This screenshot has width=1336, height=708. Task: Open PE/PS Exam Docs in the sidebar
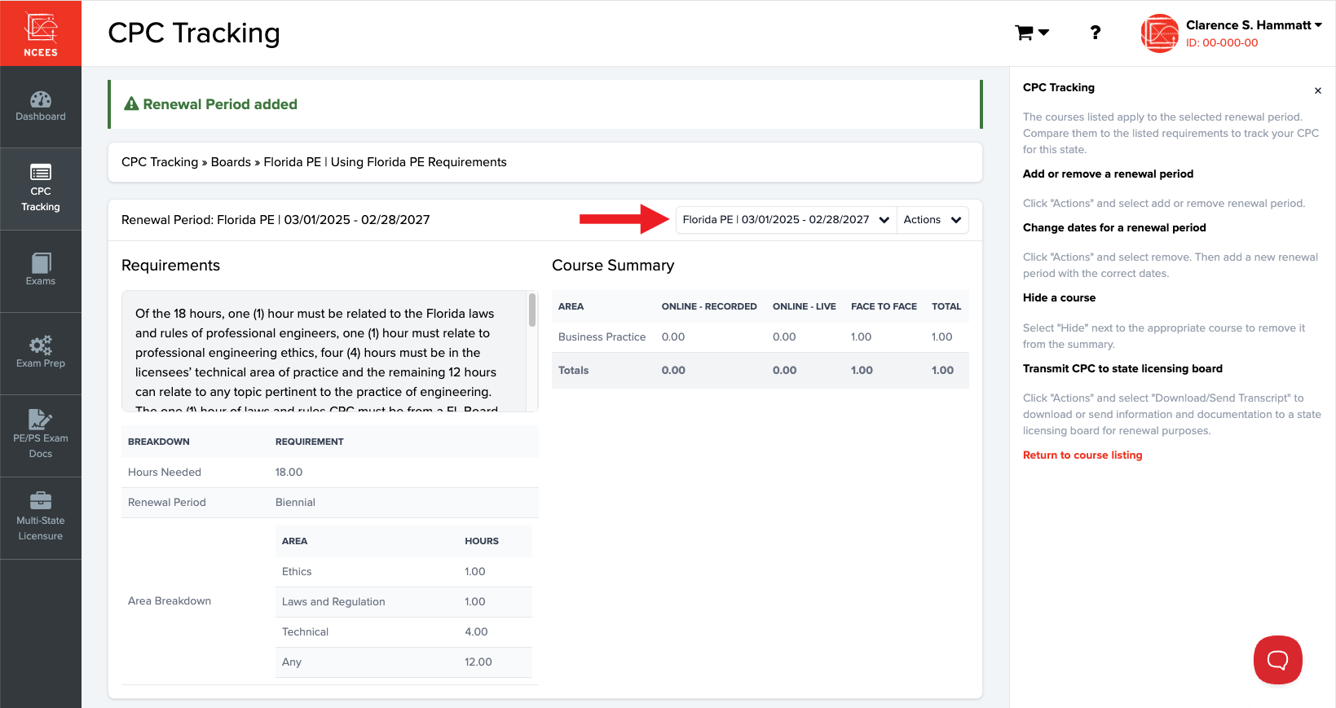(41, 436)
